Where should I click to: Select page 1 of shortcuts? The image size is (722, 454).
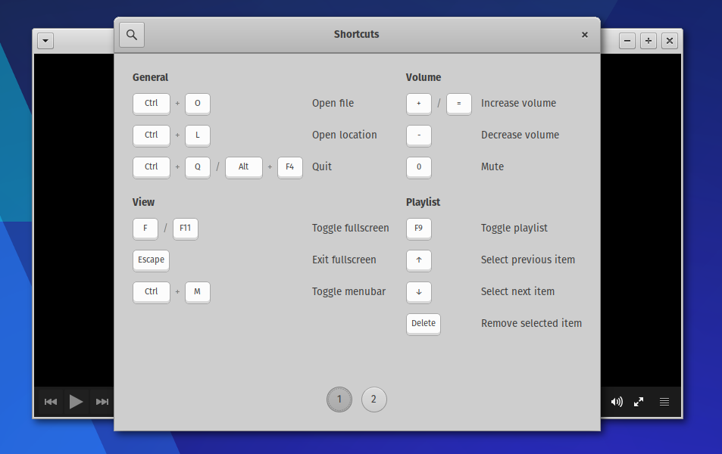pyautogui.click(x=339, y=400)
